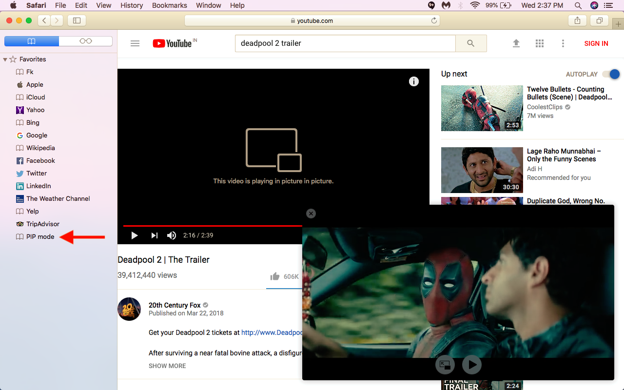Go forward with Safari forward arrow

(57, 20)
